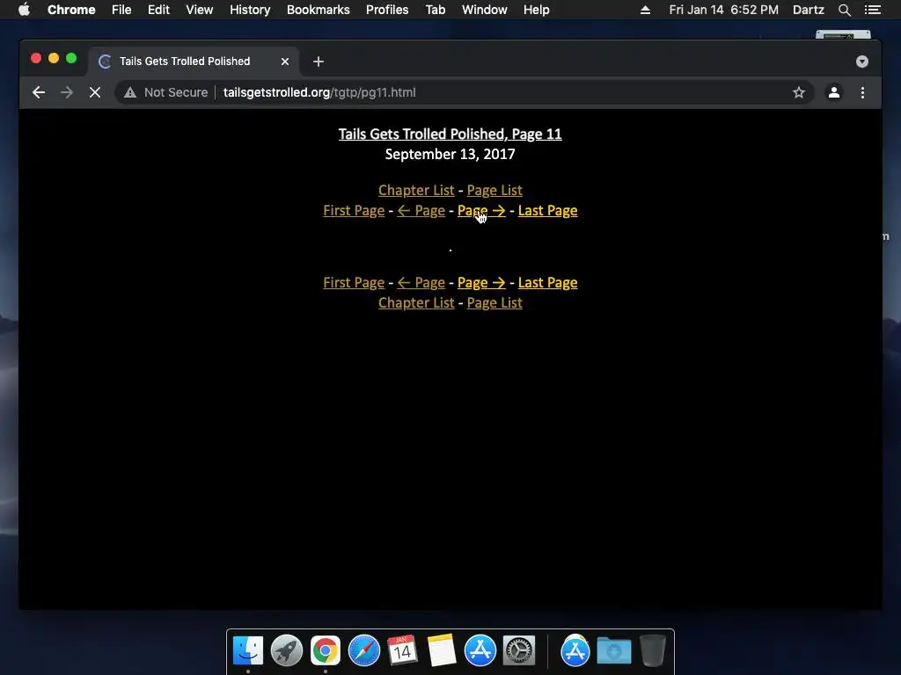Open the Edit menu
This screenshot has width=901, height=675.
coord(158,10)
